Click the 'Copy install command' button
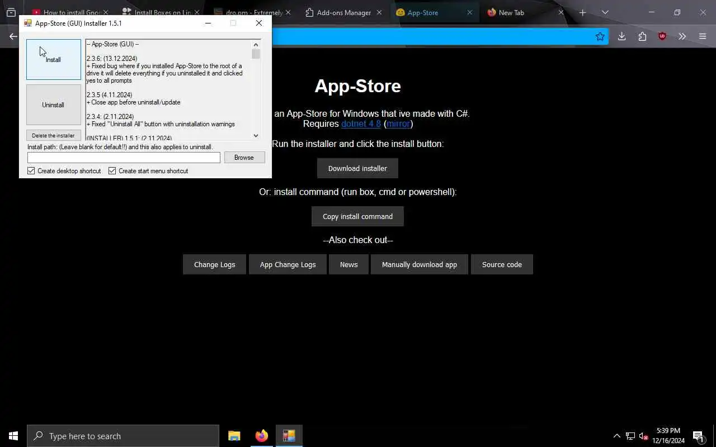This screenshot has width=716, height=447. pyautogui.click(x=357, y=216)
